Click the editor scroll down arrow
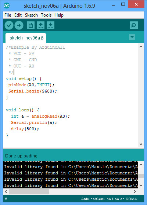Image resolution: width=147 pixels, height=205 pixels. point(141,144)
